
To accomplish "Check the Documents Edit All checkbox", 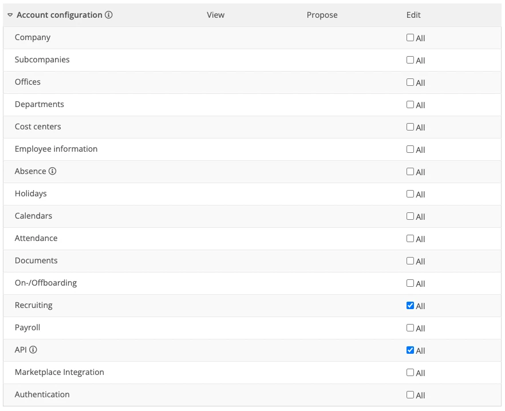I will pos(410,260).
